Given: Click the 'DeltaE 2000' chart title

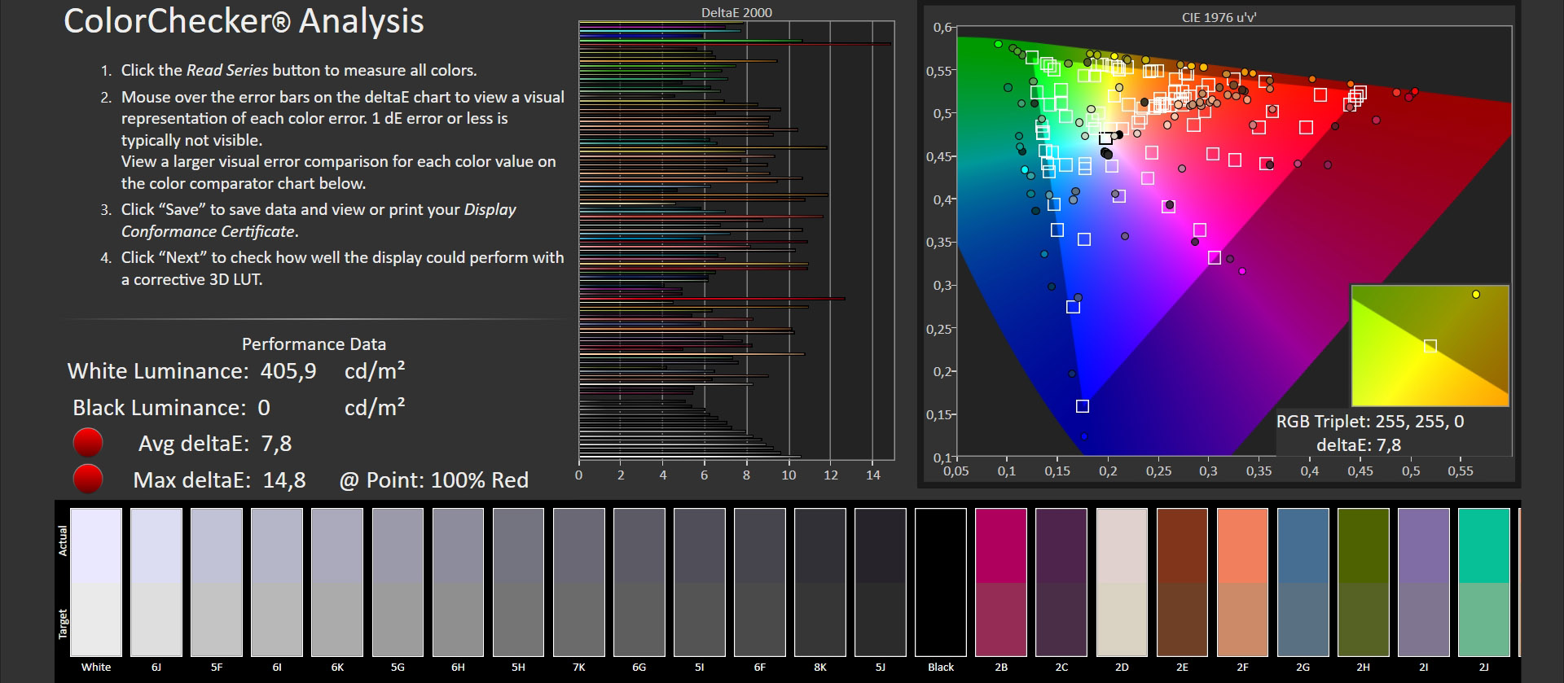Looking at the screenshot, I should [736, 12].
